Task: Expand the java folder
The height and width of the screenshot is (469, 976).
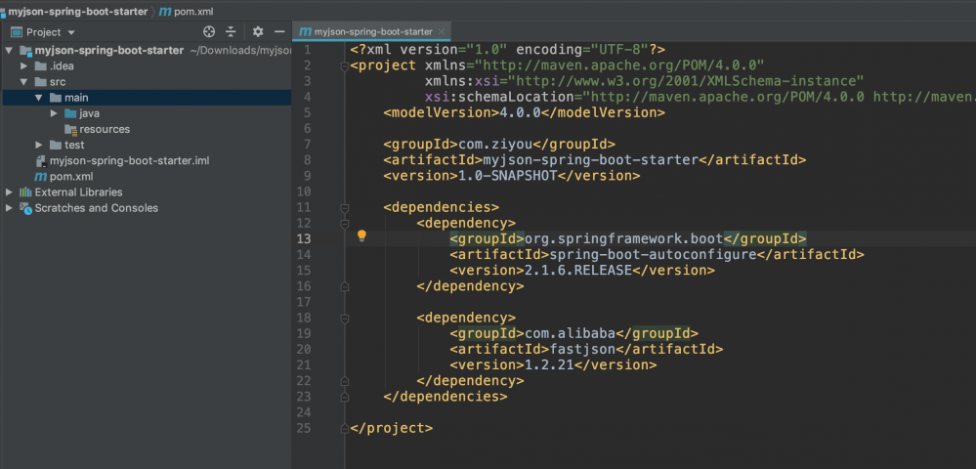Action: tap(55, 113)
